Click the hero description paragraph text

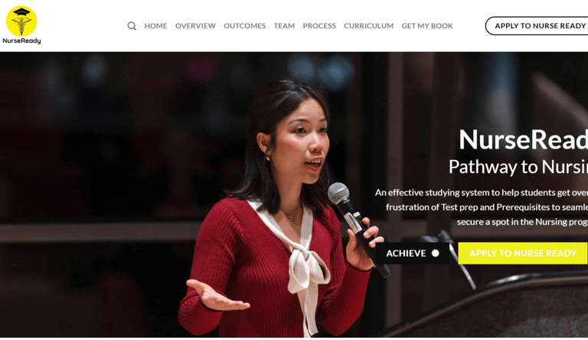(x=482, y=208)
